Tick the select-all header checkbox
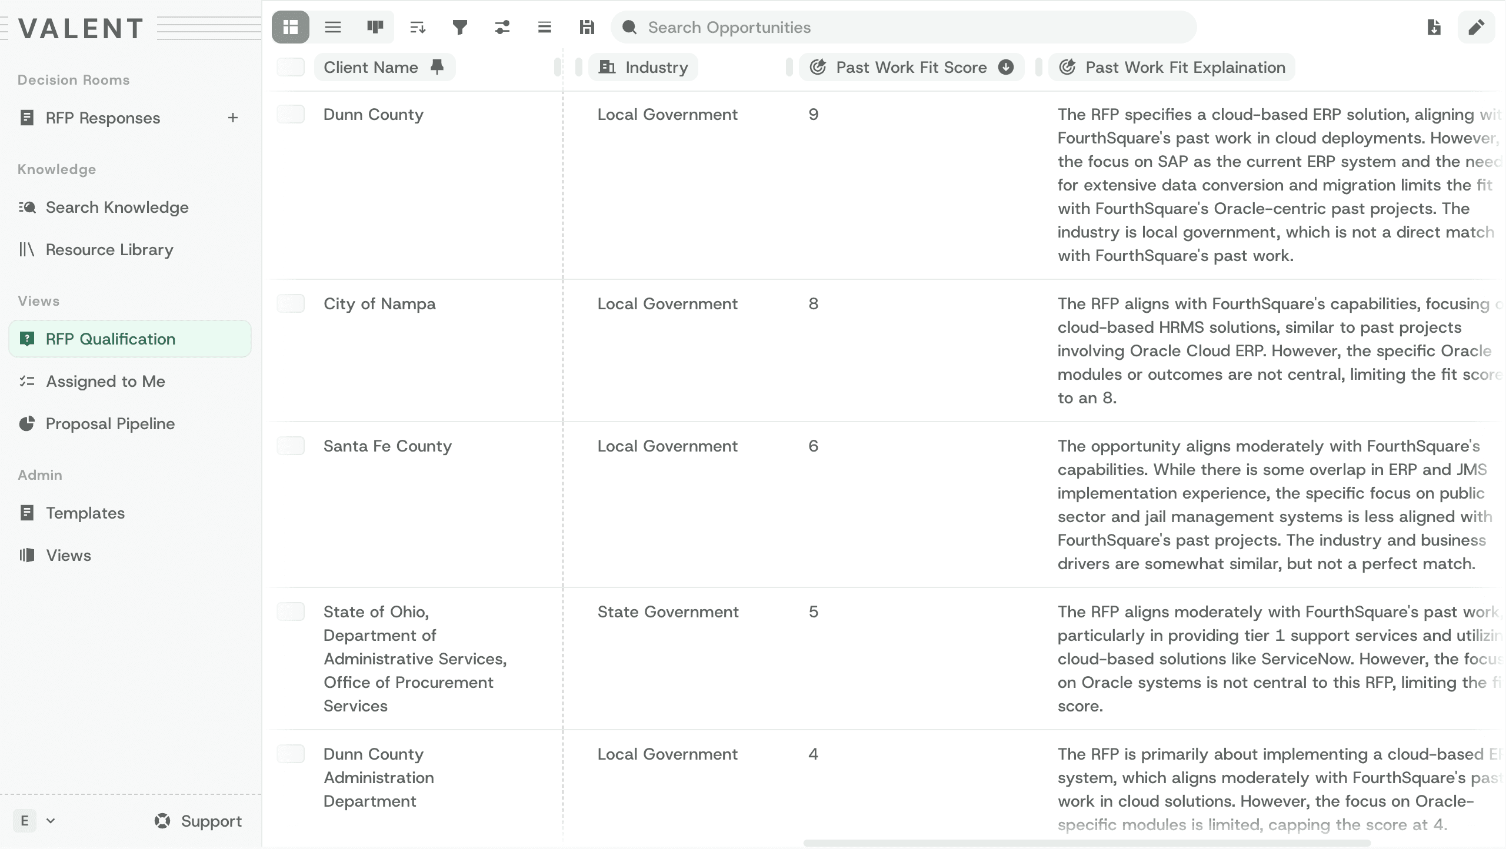 [x=291, y=67]
